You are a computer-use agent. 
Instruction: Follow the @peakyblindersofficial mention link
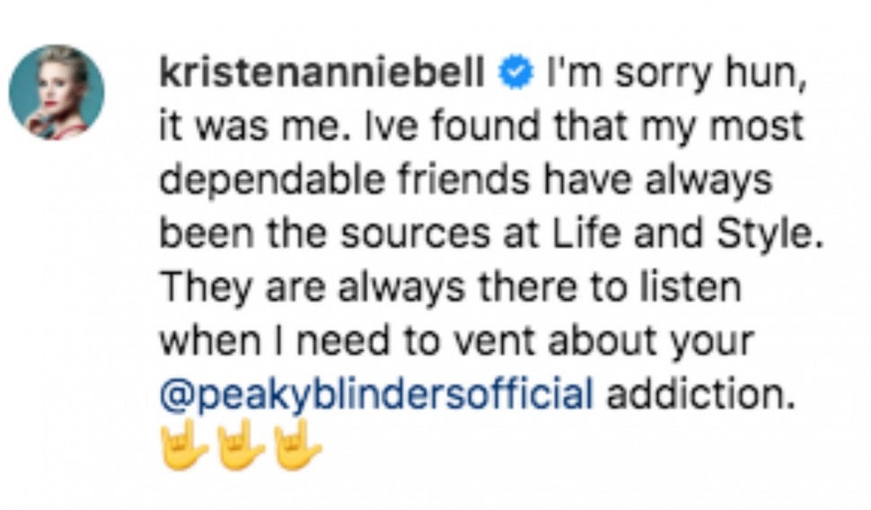click(x=376, y=392)
